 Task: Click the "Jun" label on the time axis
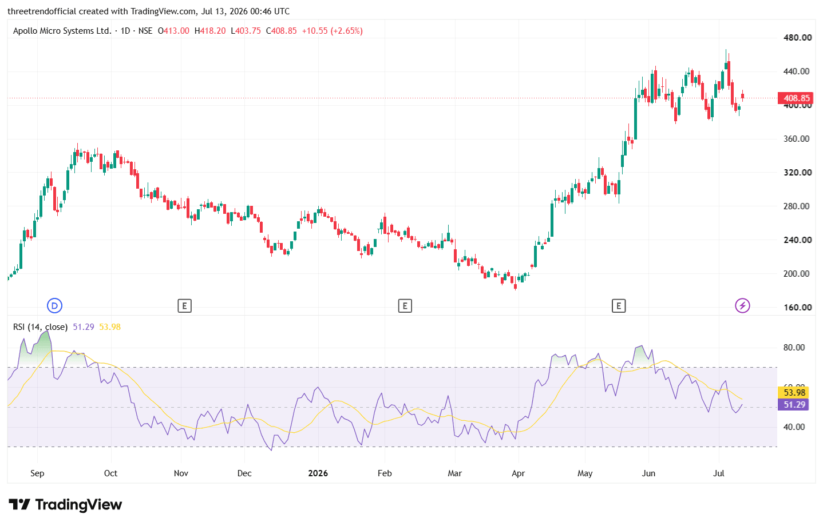648,473
